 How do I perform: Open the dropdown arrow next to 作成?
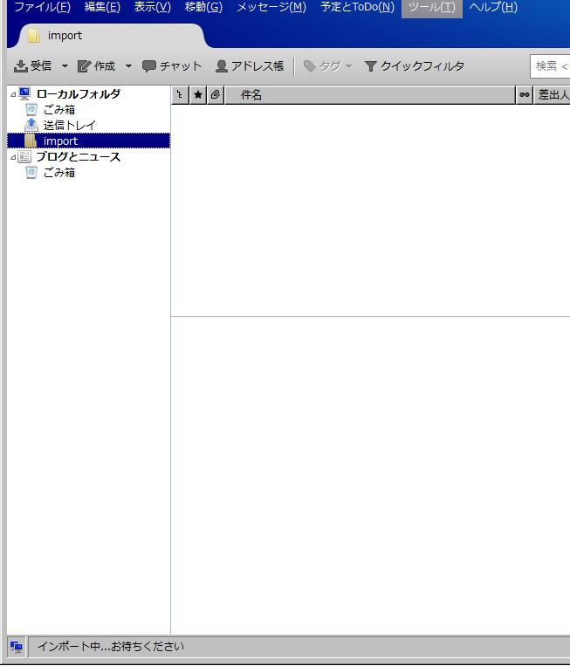(128, 66)
